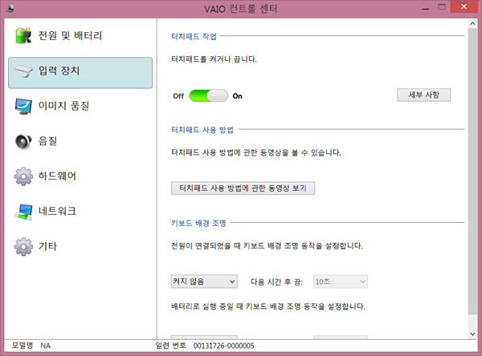The image size is (482, 356).
Task: Click the 세부 사항 button
Action: point(423,95)
